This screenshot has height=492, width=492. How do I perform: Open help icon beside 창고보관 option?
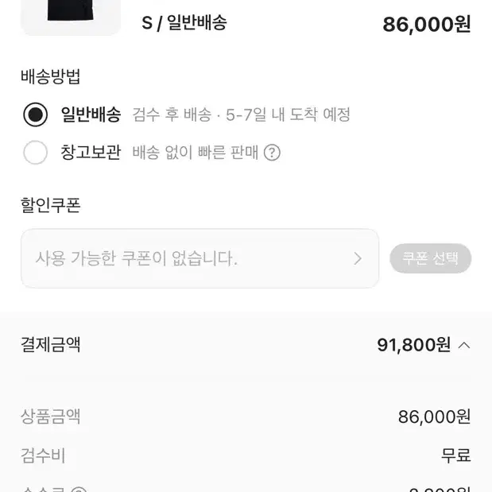click(x=272, y=153)
